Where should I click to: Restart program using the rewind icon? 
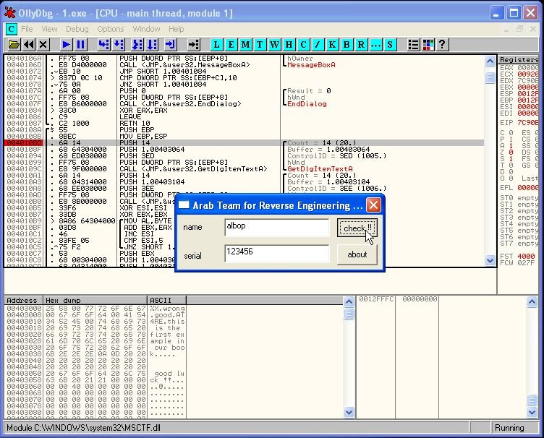(29, 44)
